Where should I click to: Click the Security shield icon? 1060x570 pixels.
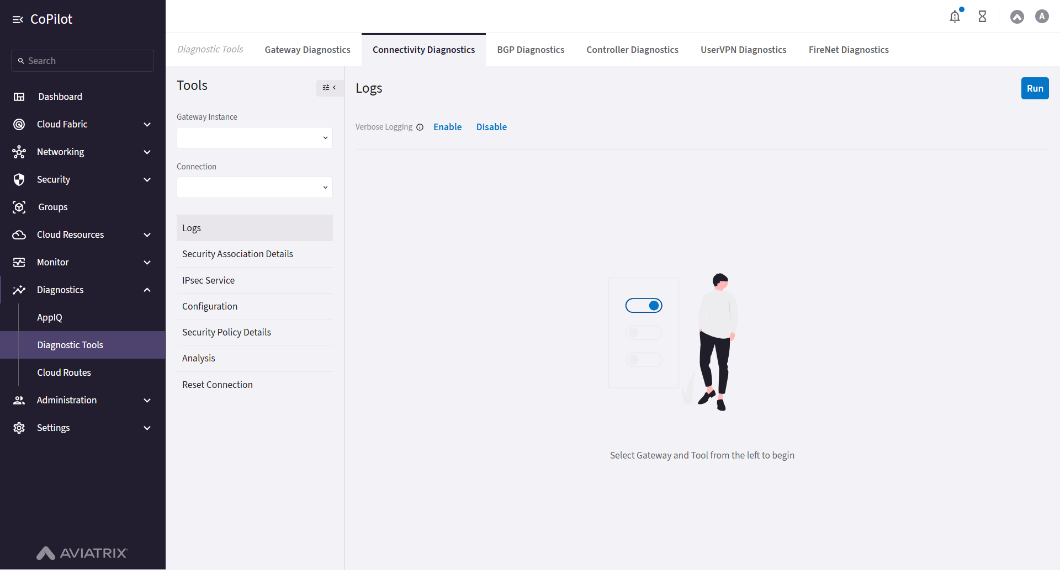point(19,179)
